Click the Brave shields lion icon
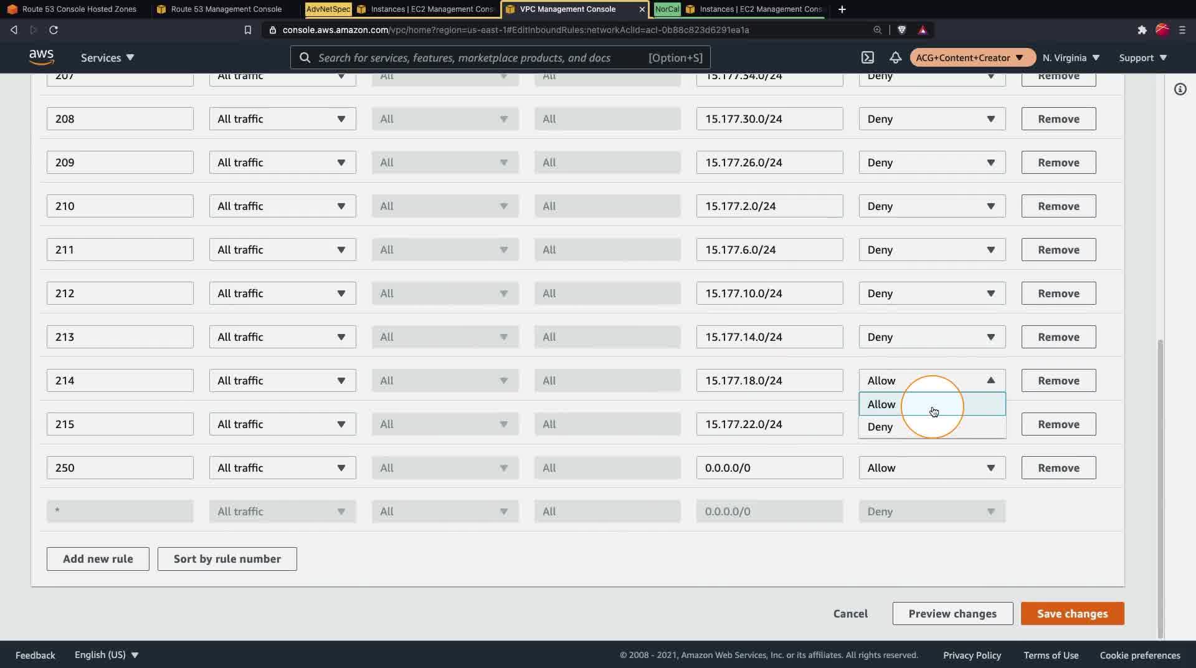The width and height of the screenshot is (1196, 668). point(901,30)
